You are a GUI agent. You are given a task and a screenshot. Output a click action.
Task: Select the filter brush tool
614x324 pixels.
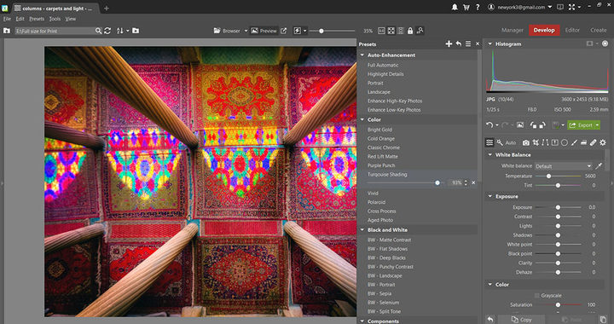coord(574,143)
